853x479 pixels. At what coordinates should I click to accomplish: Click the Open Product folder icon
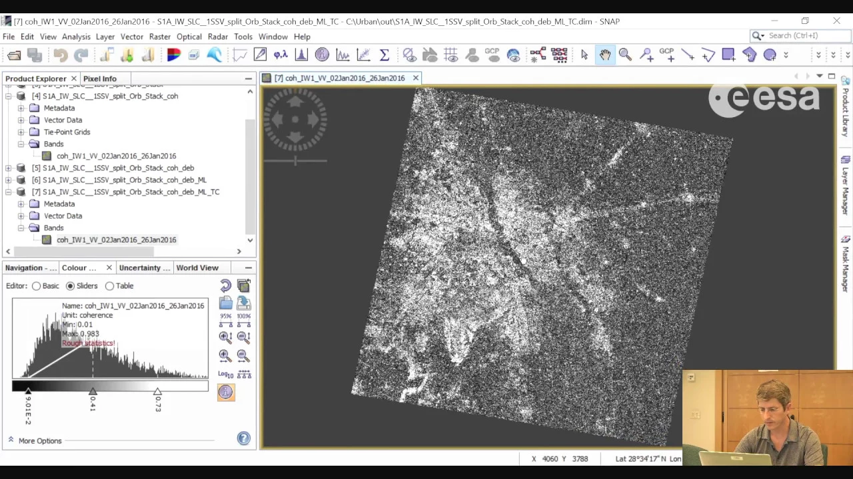click(x=14, y=55)
